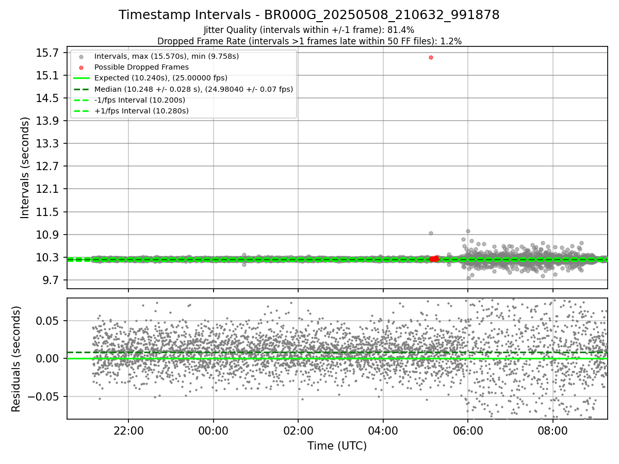Click the '+1/fps Interval (10.280s)' legend entry

pos(141,111)
